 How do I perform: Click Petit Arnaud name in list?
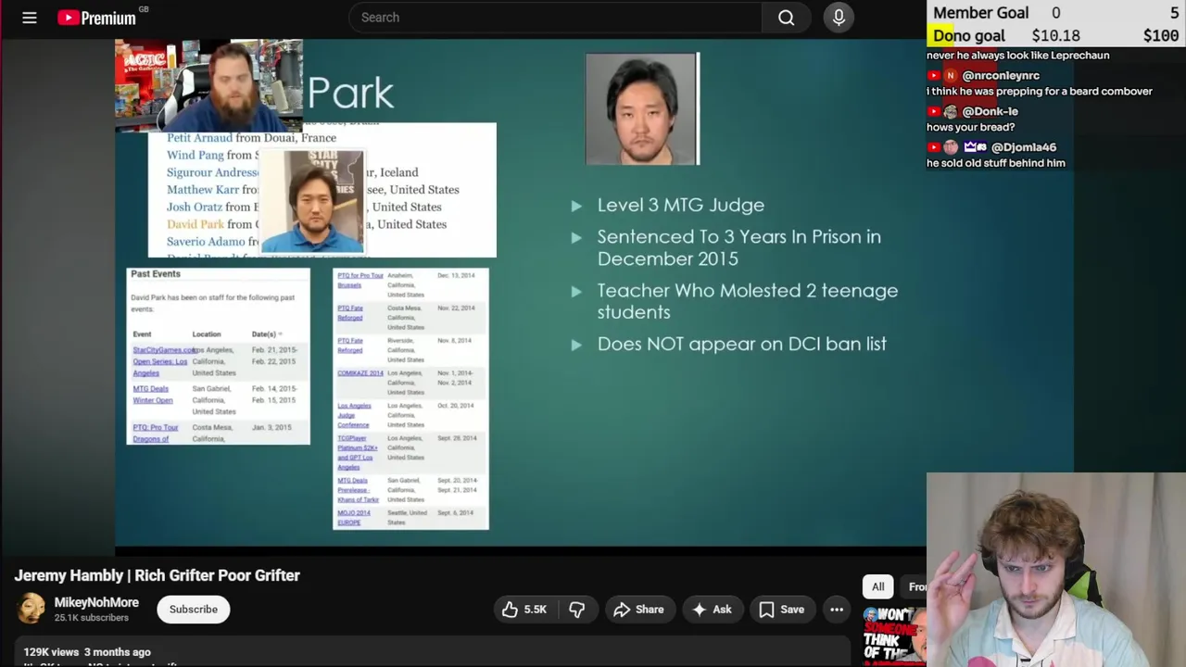coord(199,138)
